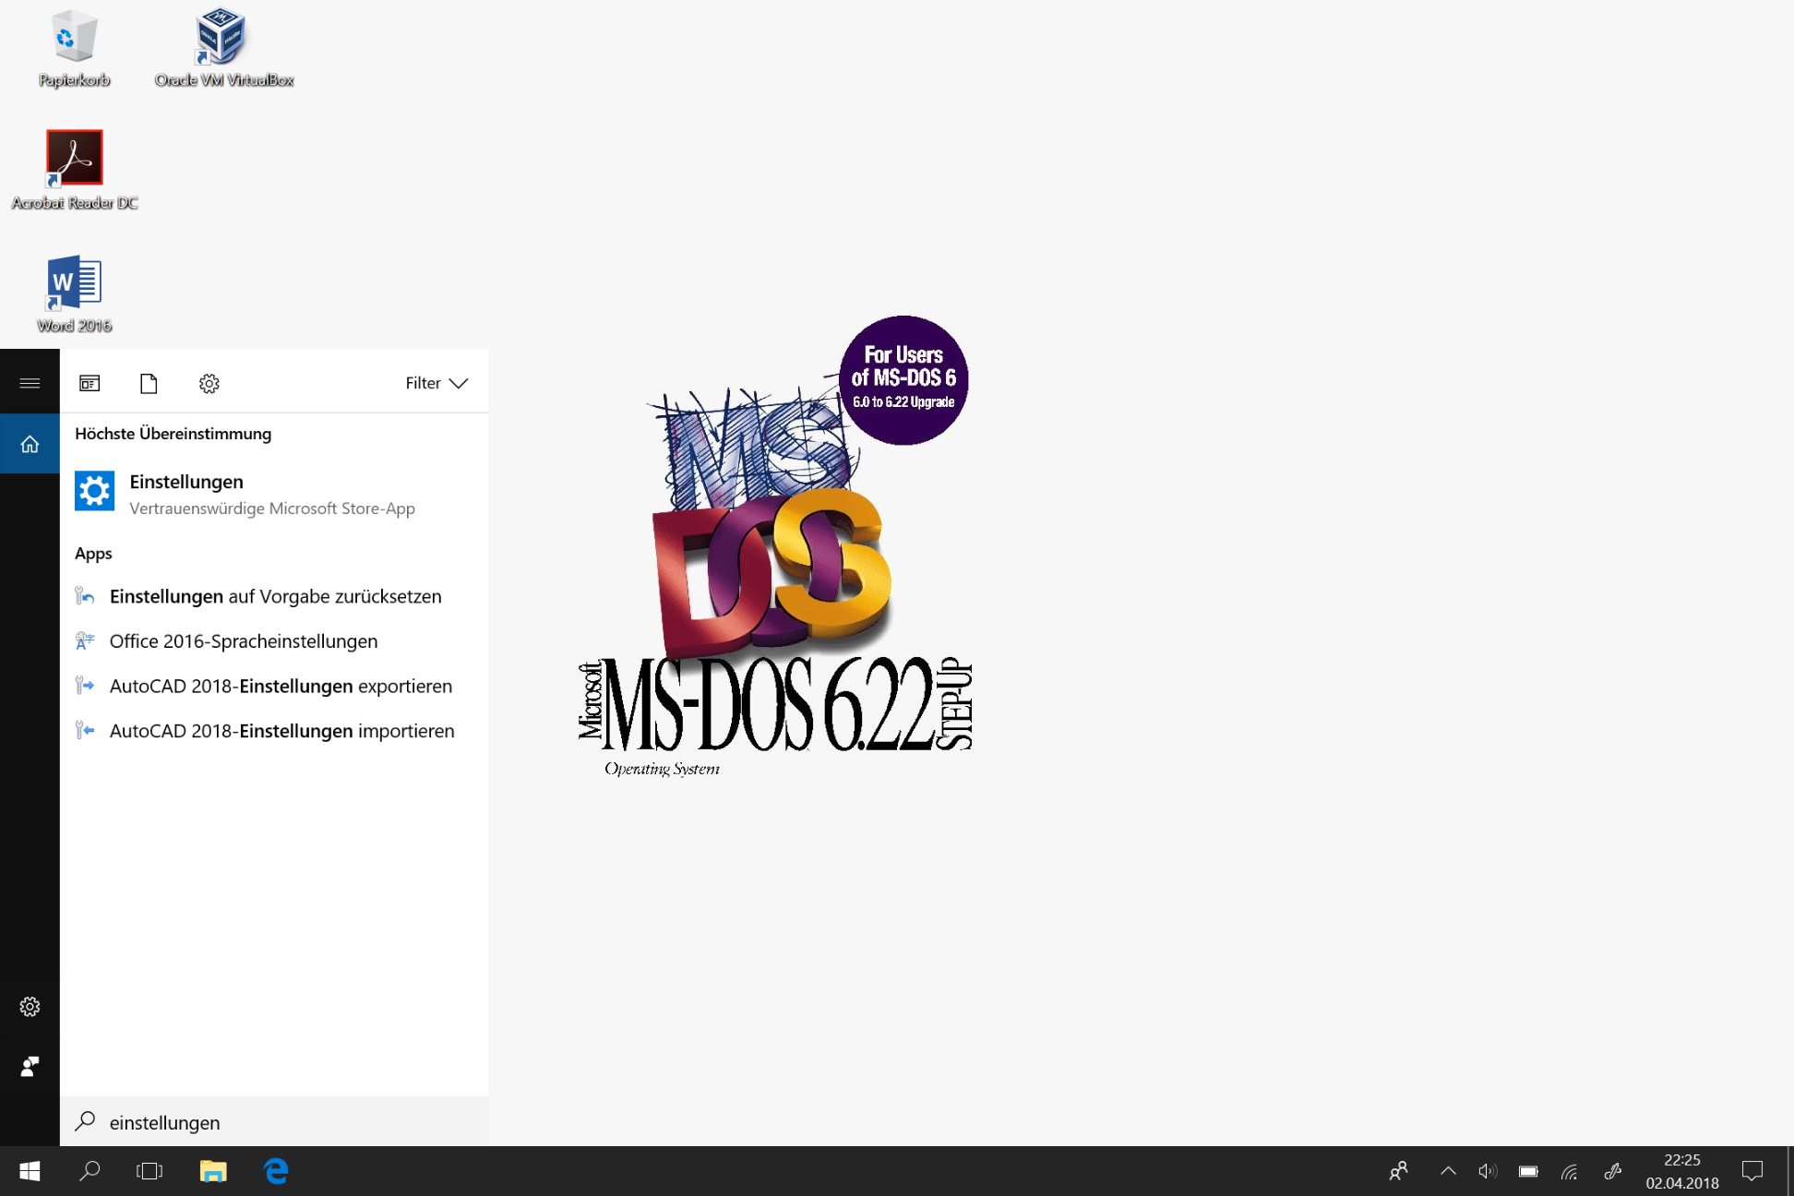Open Office 2016-Spracheinstellungen result

(x=274, y=641)
